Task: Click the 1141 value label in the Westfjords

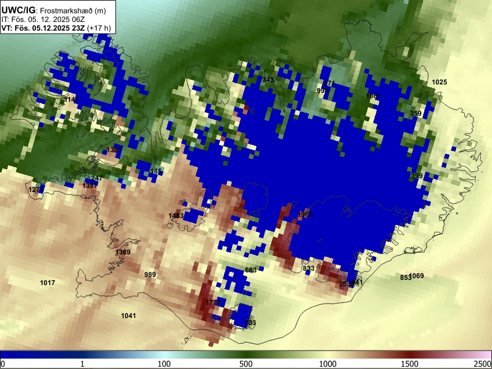Action: (x=72, y=99)
